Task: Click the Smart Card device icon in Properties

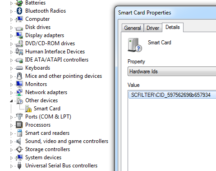Action: click(x=135, y=45)
